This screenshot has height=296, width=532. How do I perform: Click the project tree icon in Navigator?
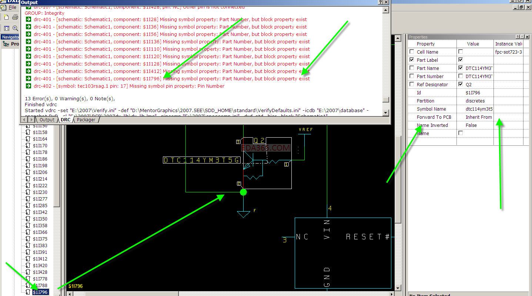click(x=6, y=44)
